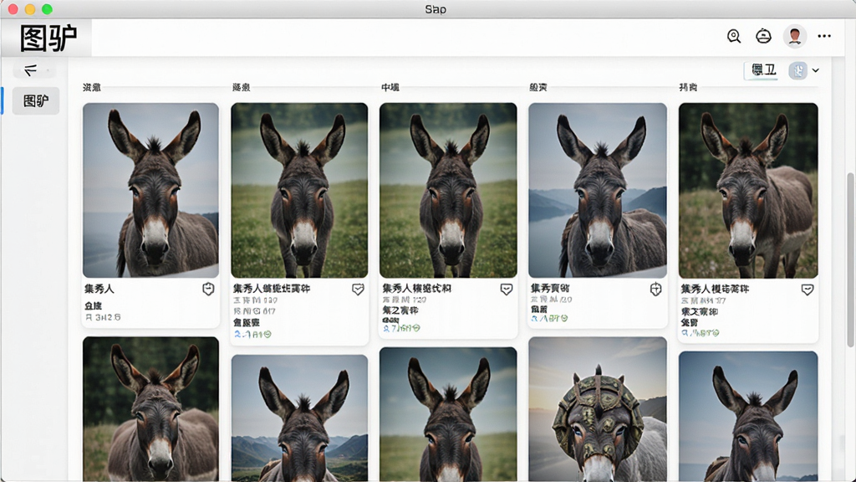856x482 pixels.
Task: Click the heart badge on the second-column card
Action: (x=358, y=289)
